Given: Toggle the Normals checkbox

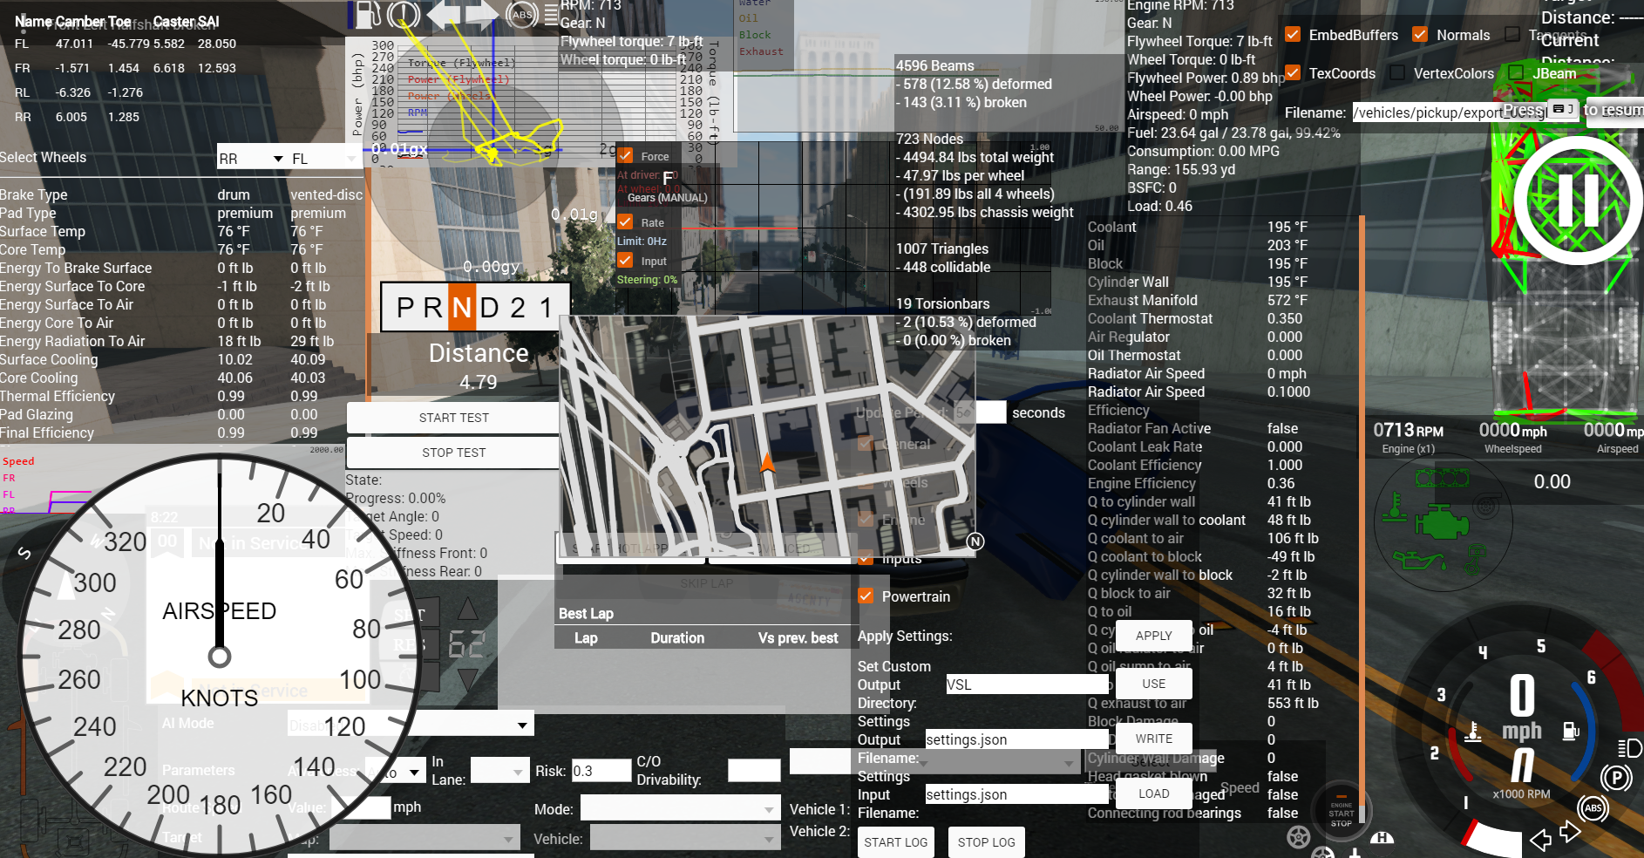Looking at the screenshot, I should click(x=1420, y=35).
